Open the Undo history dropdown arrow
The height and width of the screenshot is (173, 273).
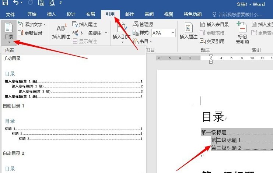[22, 3]
